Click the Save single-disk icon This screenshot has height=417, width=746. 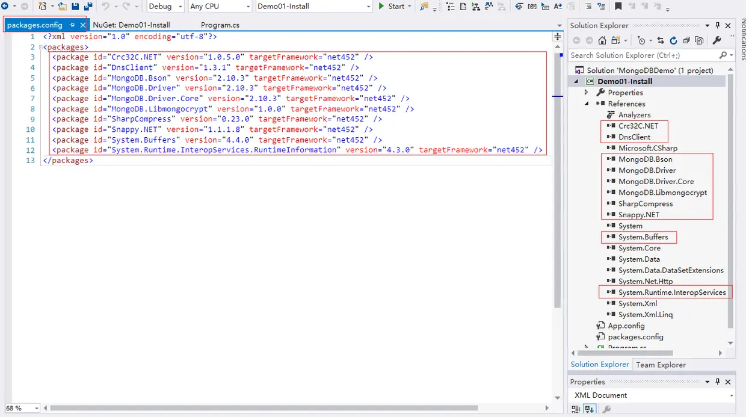click(x=76, y=6)
